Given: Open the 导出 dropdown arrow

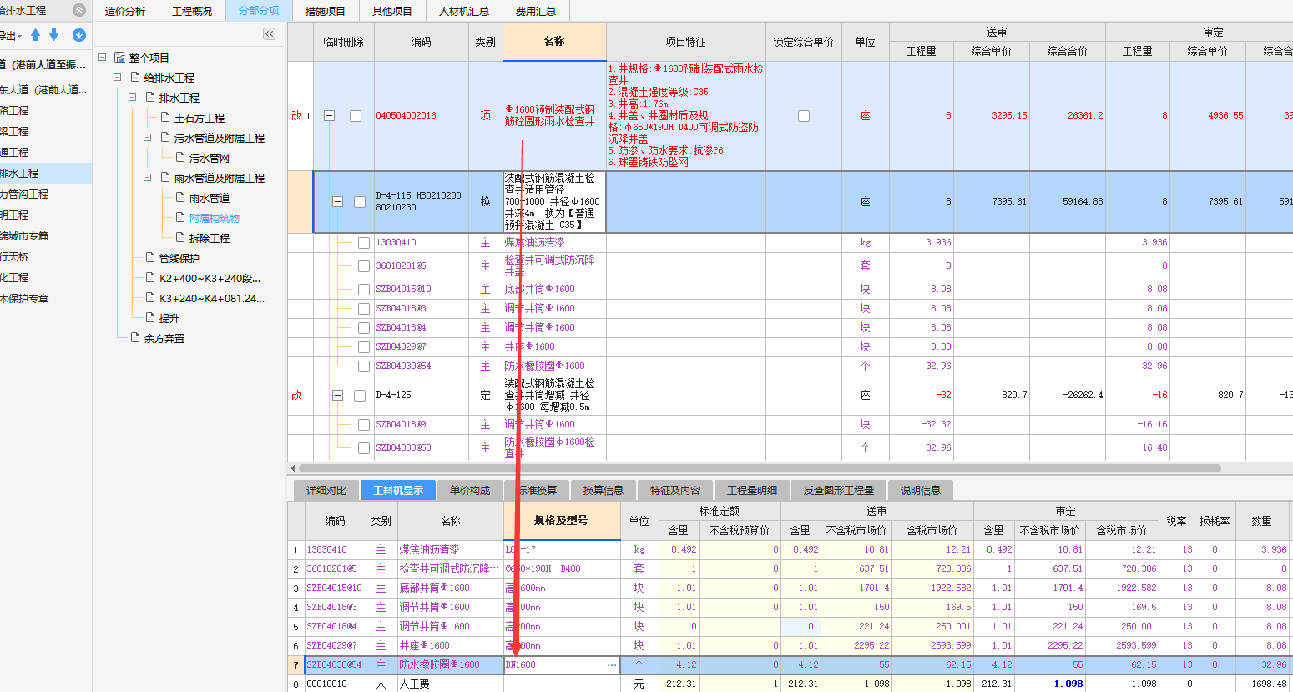Looking at the screenshot, I should click(x=20, y=36).
